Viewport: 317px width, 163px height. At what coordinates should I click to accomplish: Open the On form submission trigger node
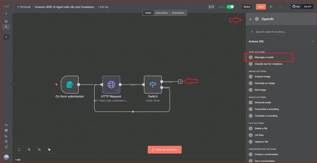(x=70, y=85)
